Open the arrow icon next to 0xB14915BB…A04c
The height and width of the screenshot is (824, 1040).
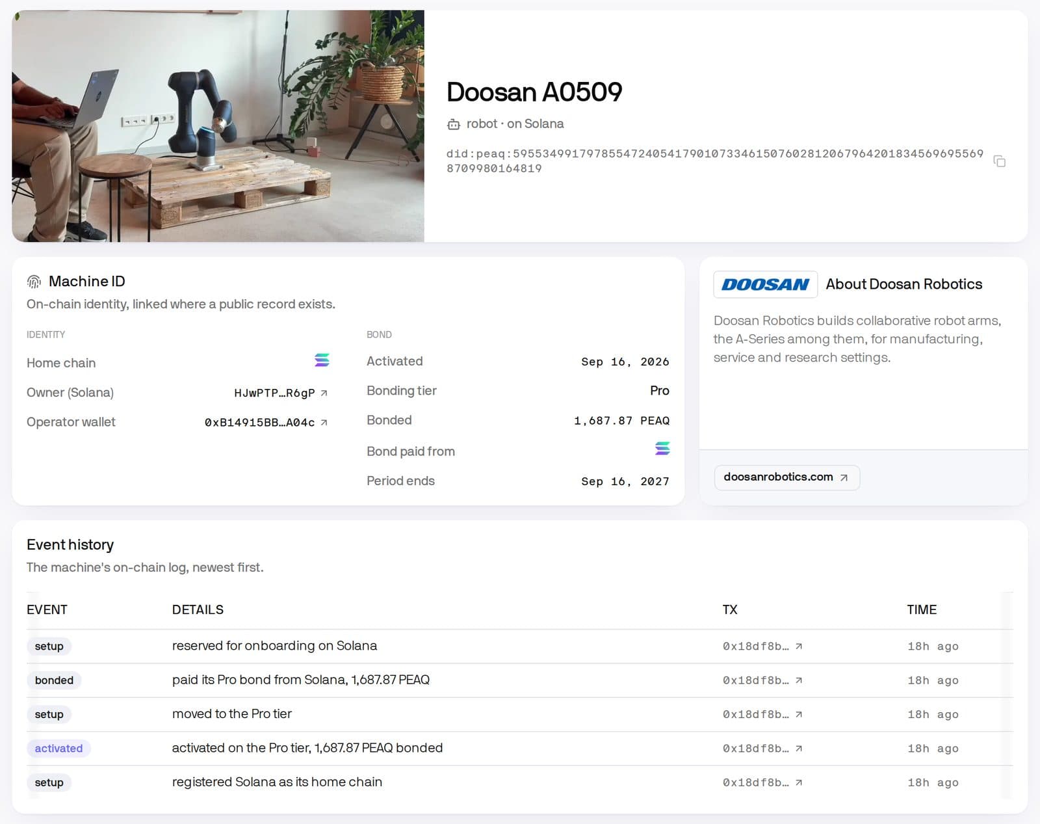coord(324,422)
